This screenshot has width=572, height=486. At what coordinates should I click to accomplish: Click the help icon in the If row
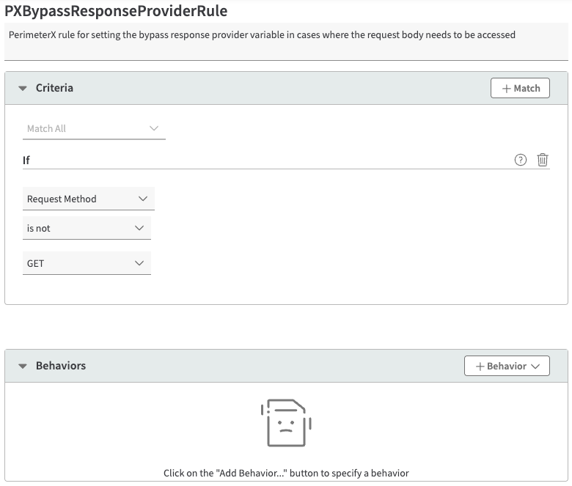[521, 160]
